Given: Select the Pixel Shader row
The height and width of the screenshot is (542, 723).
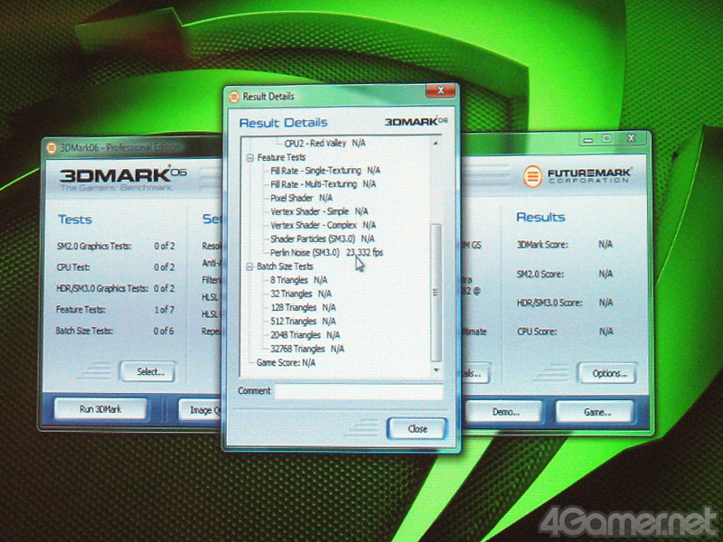Looking at the screenshot, I should click(x=301, y=198).
